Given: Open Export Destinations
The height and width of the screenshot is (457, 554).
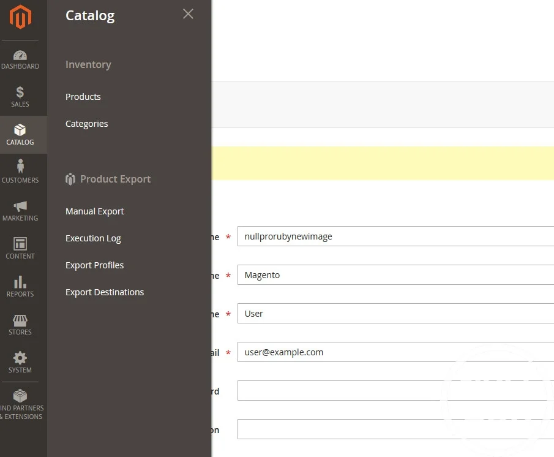Looking at the screenshot, I should pos(105,292).
